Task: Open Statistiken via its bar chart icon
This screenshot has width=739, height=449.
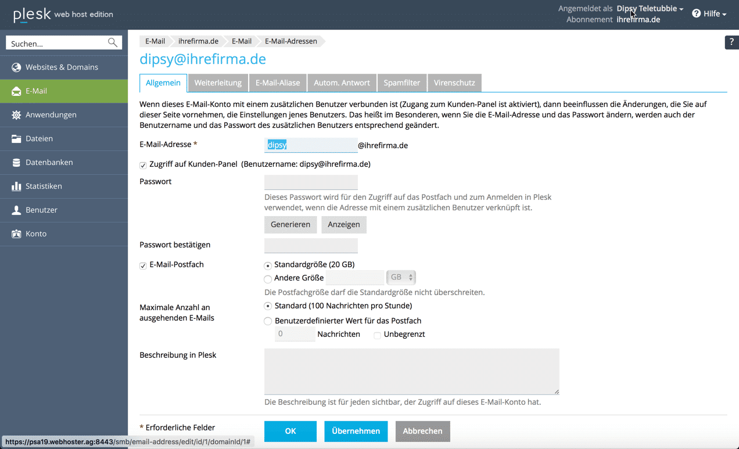Action: [16, 186]
